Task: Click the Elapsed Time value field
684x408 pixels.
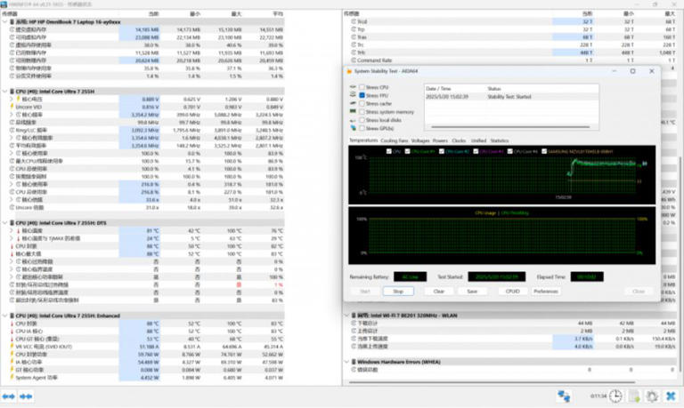Action: 587,276
